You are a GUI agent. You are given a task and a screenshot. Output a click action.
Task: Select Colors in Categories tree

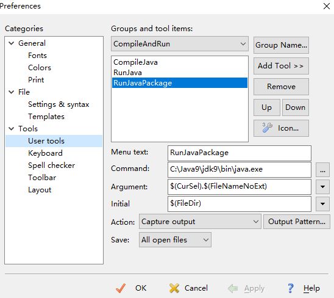pos(40,68)
